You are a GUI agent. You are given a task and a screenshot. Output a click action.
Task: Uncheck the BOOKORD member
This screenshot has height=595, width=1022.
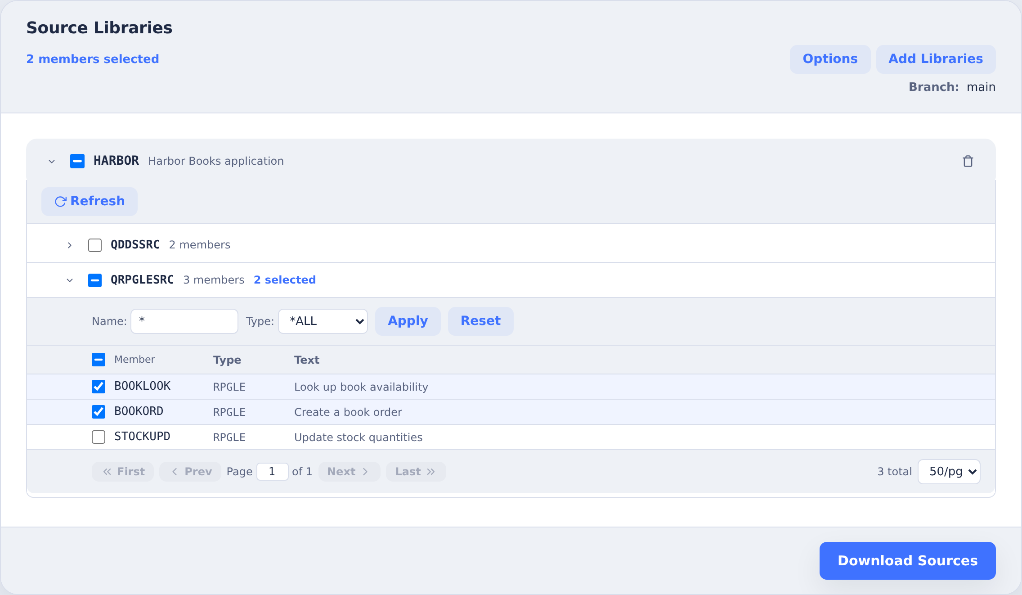pos(99,412)
